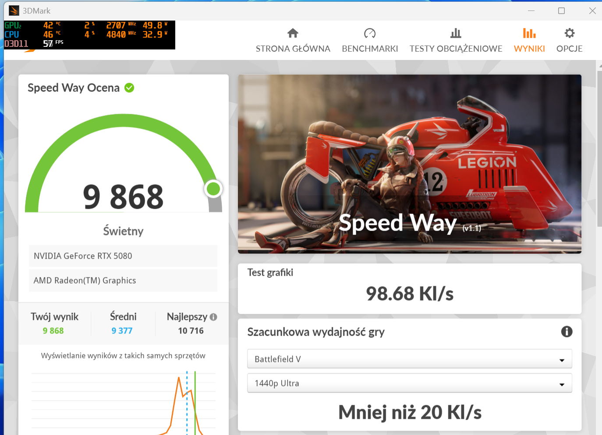This screenshot has width=602, height=435.
Task: Open options via the gear icon
Action: point(569,33)
